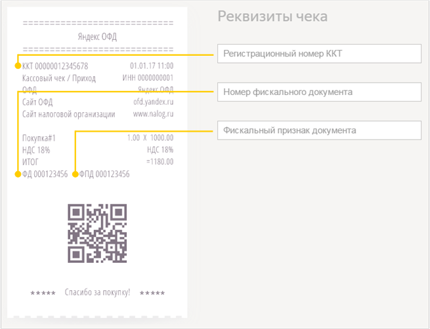The image size is (430, 329).
Task: Click the QR code on the receipt
Action: (x=97, y=233)
